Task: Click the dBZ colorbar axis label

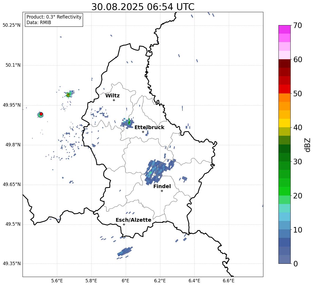Action: [x=308, y=145]
